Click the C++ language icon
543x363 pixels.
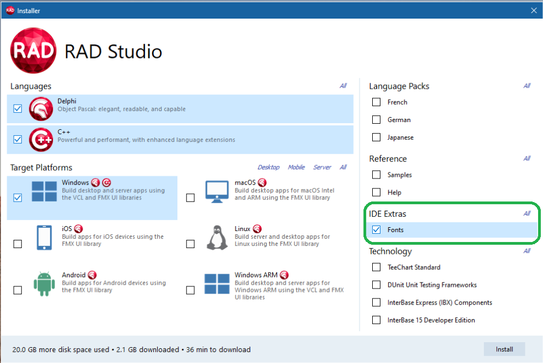coord(41,140)
